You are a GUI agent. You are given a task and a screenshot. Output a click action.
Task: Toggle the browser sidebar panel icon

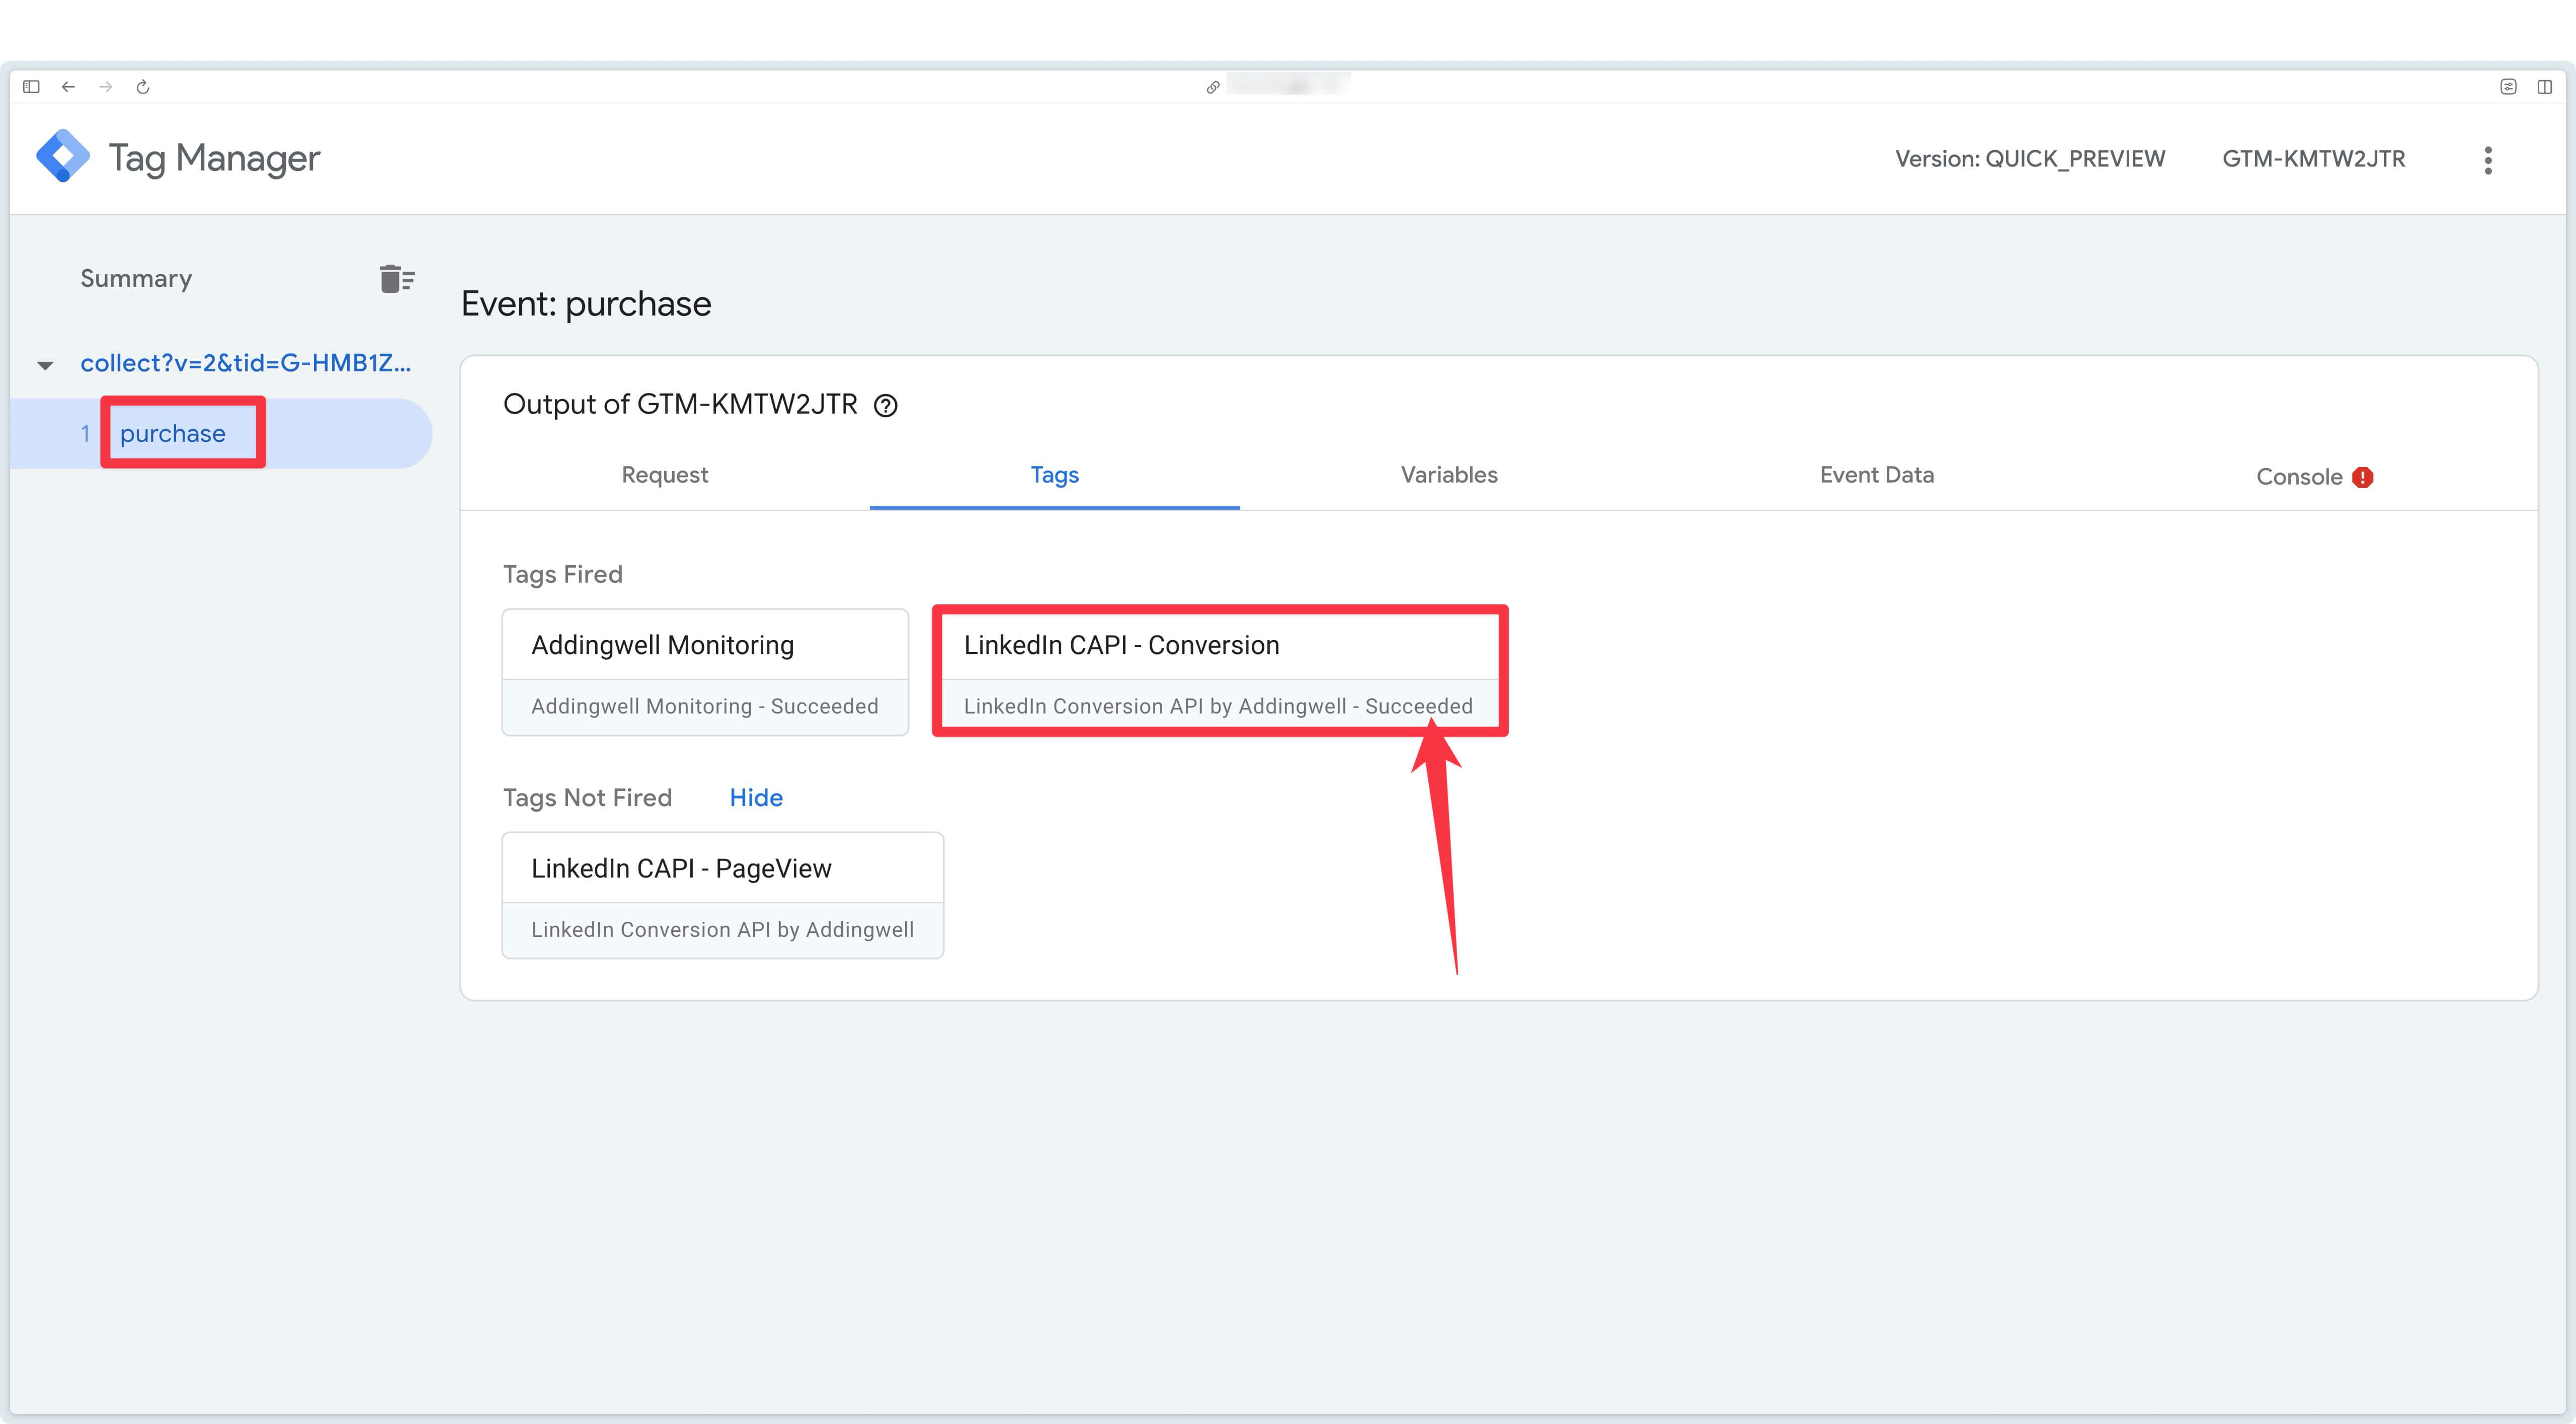[31, 87]
